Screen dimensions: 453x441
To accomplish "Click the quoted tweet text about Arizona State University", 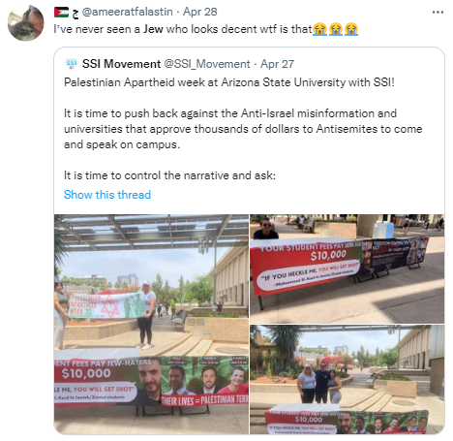I will (x=229, y=82).
